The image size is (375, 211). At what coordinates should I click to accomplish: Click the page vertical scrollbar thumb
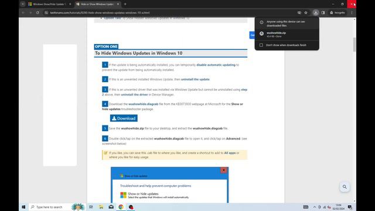click(354, 45)
